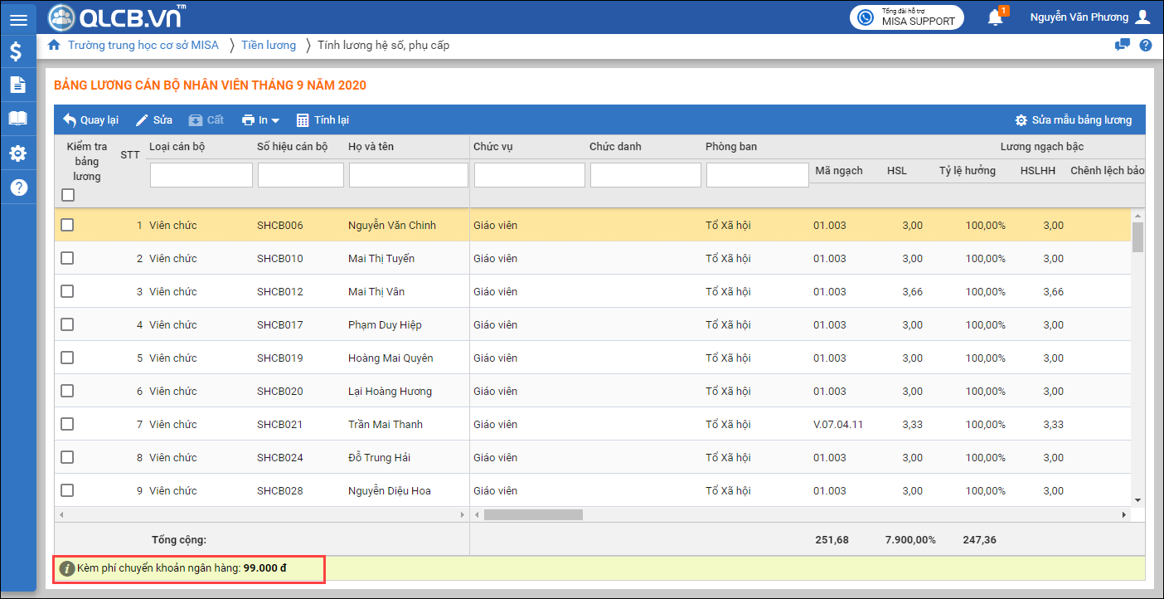The width and height of the screenshot is (1164, 599).
Task: Click the notification bell icon
Action: coord(996,17)
